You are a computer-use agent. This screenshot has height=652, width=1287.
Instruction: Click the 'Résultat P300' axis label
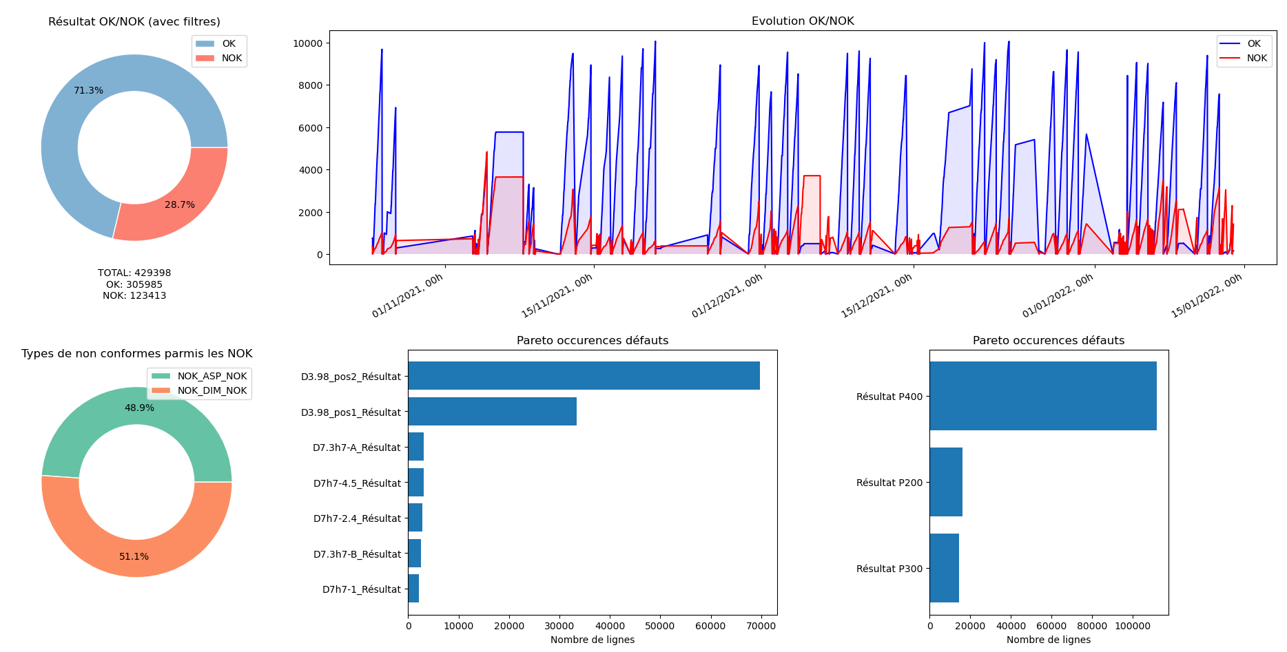889,569
